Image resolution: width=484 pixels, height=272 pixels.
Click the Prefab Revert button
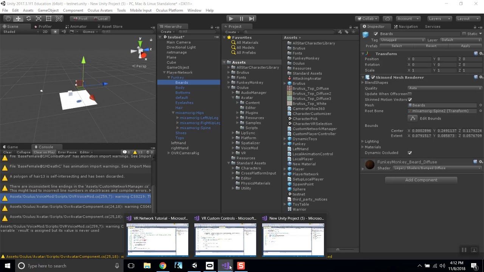coord(431,46)
